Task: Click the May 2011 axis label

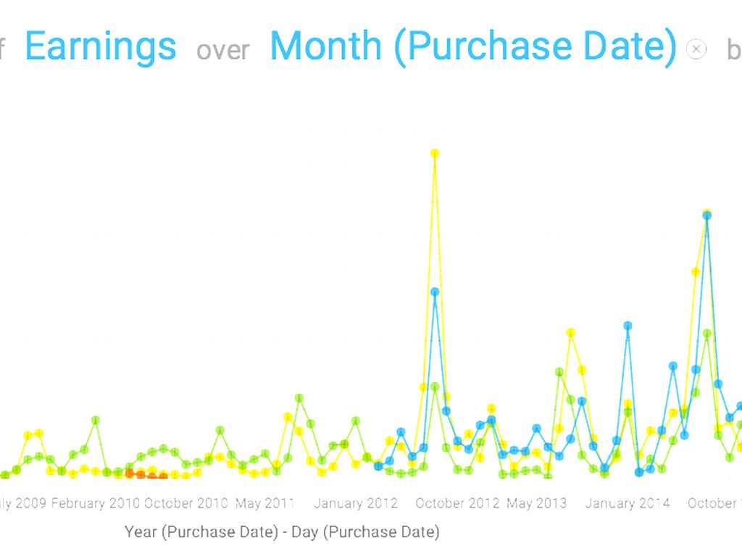Action: point(264,503)
